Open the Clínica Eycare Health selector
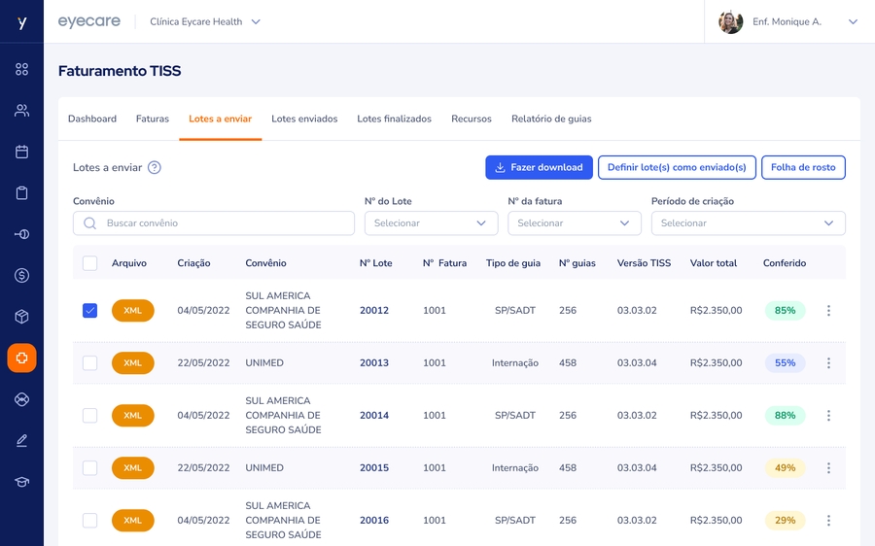Image resolution: width=875 pixels, height=546 pixels. click(205, 21)
